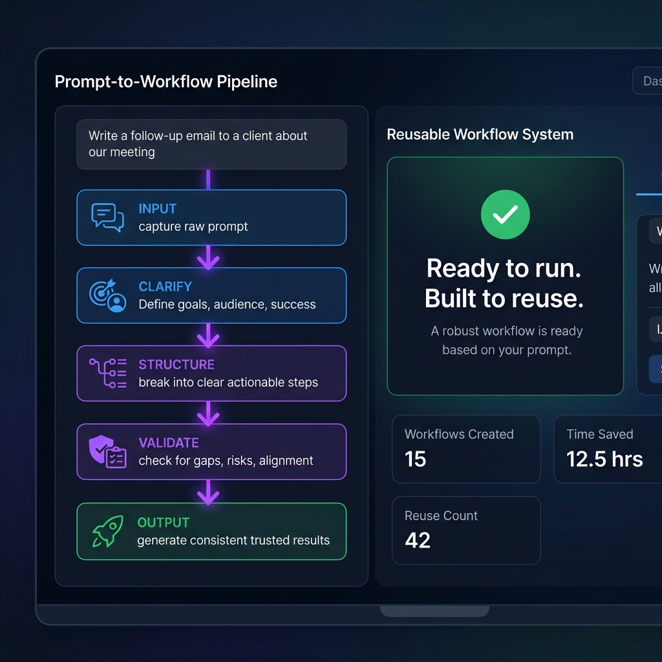Click 'A robust workflow is ready' description
Image resolution: width=662 pixels, height=662 pixels.
pyautogui.click(x=507, y=340)
